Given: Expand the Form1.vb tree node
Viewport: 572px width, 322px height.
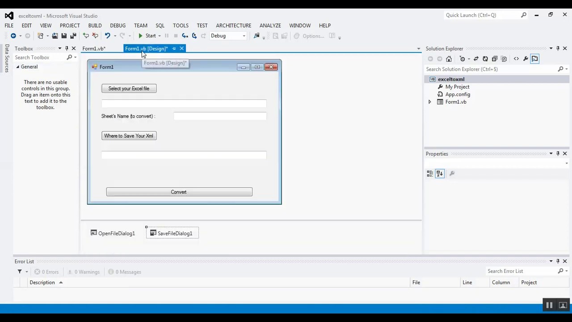Looking at the screenshot, I should [430, 102].
